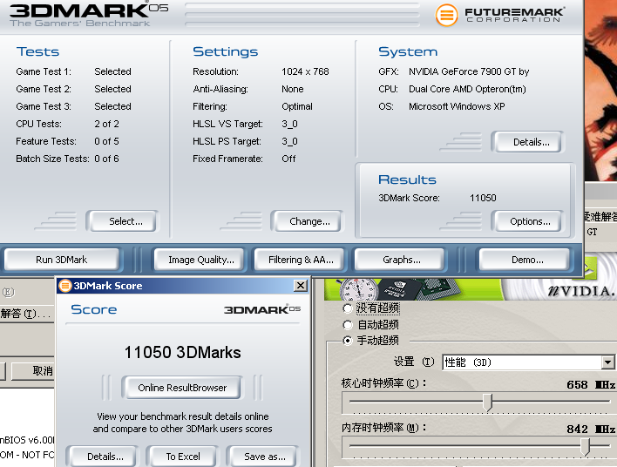The width and height of the screenshot is (617, 467).
Task: Open the 性能 (3D) settings dropdown
Action: (x=607, y=362)
